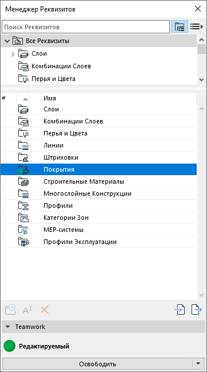The image size is (207, 372).
Task: Open the list options menu icon
Action: click(197, 26)
